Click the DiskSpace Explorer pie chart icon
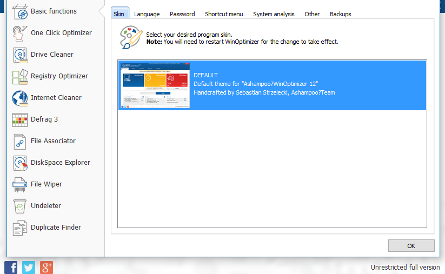 (20, 163)
